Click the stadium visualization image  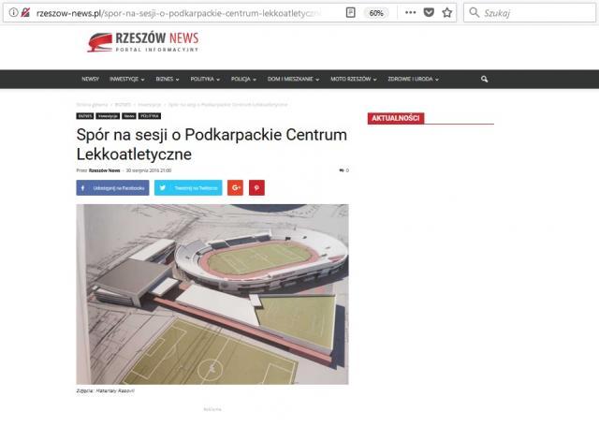pos(212,294)
